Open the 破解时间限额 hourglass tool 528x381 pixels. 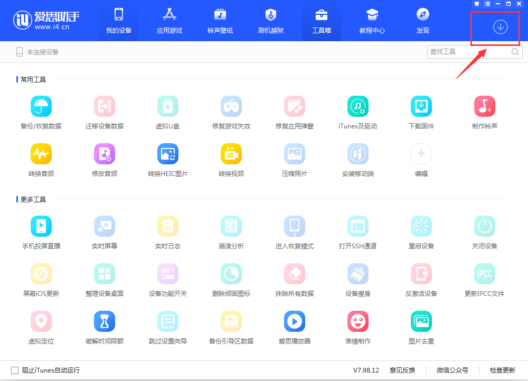click(x=105, y=321)
